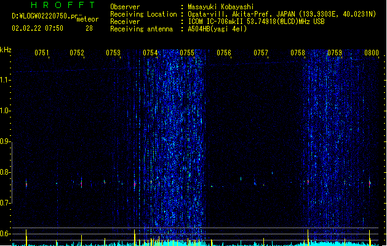387x246 pixels.
Task: Select the meteor count value 28
Action: pyautogui.click(x=89, y=28)
